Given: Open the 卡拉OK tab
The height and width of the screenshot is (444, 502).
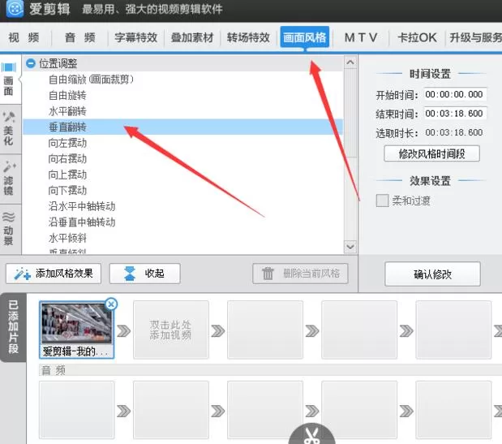Looking at the screenshot, I should pyautogui.click(x=417, y=38).
